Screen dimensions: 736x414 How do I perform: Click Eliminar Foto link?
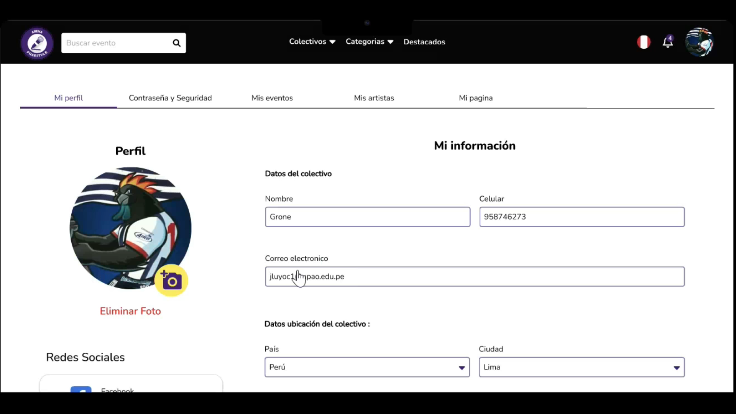(x=130, y=311)
